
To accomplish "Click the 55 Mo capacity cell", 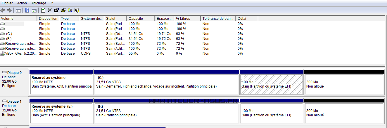I will pyautogui.click(x=133, y=54).
